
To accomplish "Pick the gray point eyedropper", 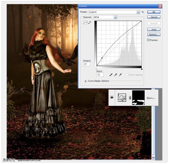I will click(116, 75).
